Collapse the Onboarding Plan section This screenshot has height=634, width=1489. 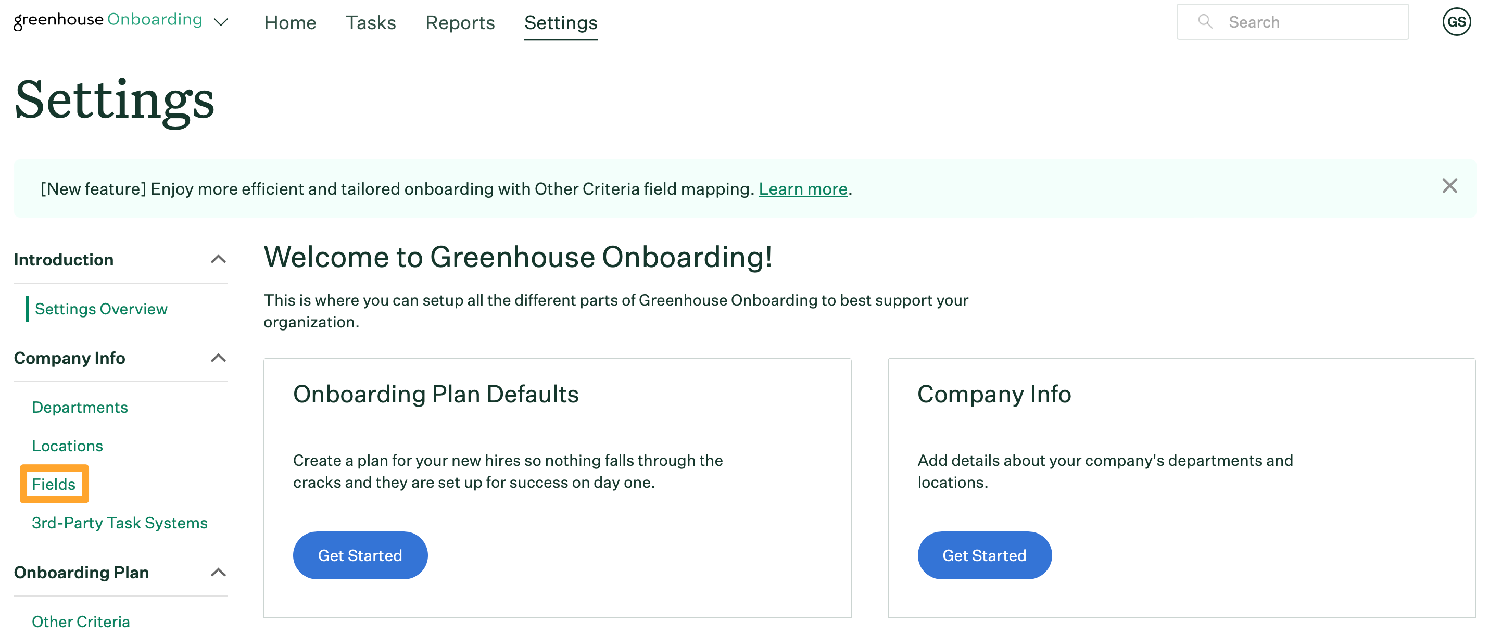[218, 573]
